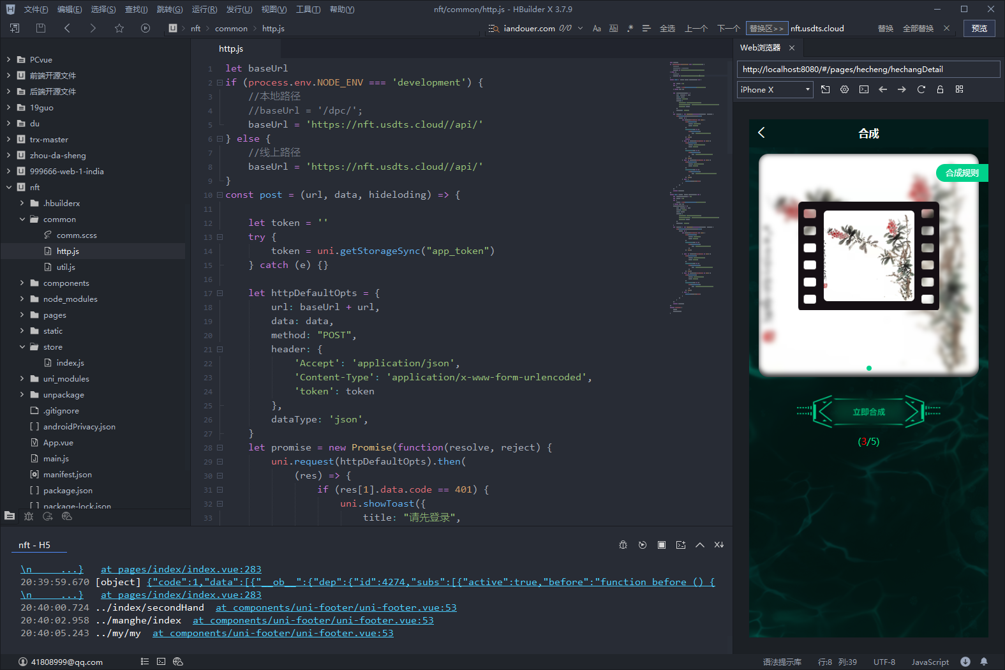Open the iPhone X device dropdown

click(x=775, y=89)
